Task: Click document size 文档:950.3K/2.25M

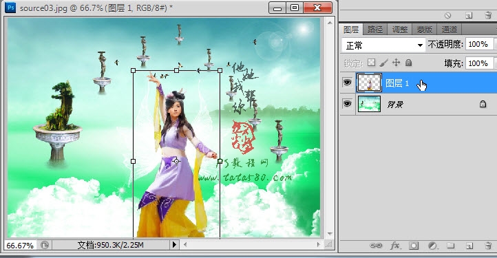Action: (111, 245)
